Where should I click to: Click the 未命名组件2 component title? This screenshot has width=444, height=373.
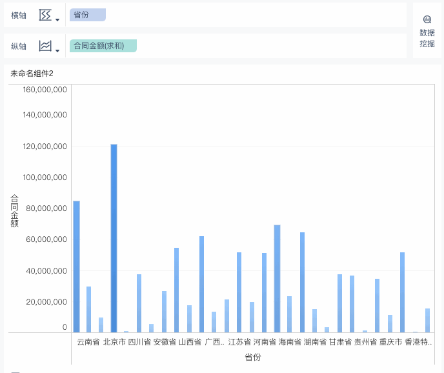(x=32, y=74)
